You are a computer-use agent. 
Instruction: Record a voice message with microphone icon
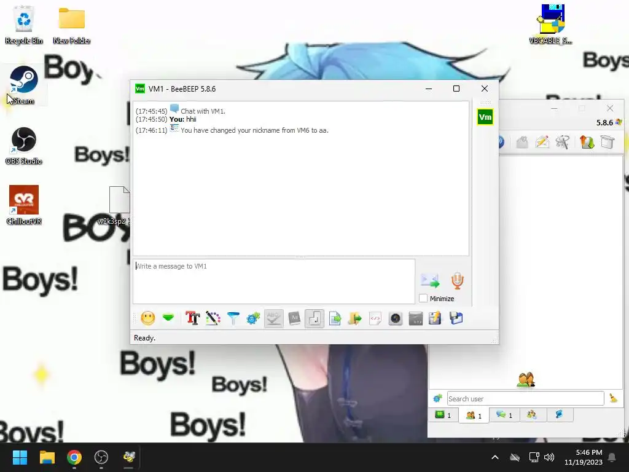tap(457, 280)
